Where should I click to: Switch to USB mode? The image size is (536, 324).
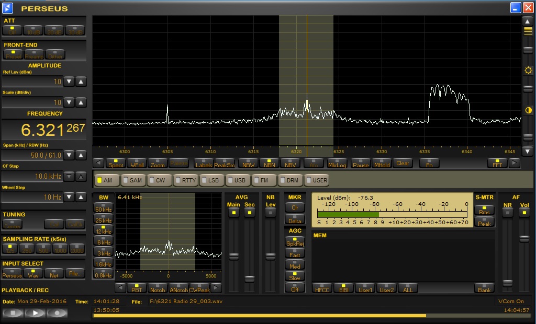click(238, 180)
